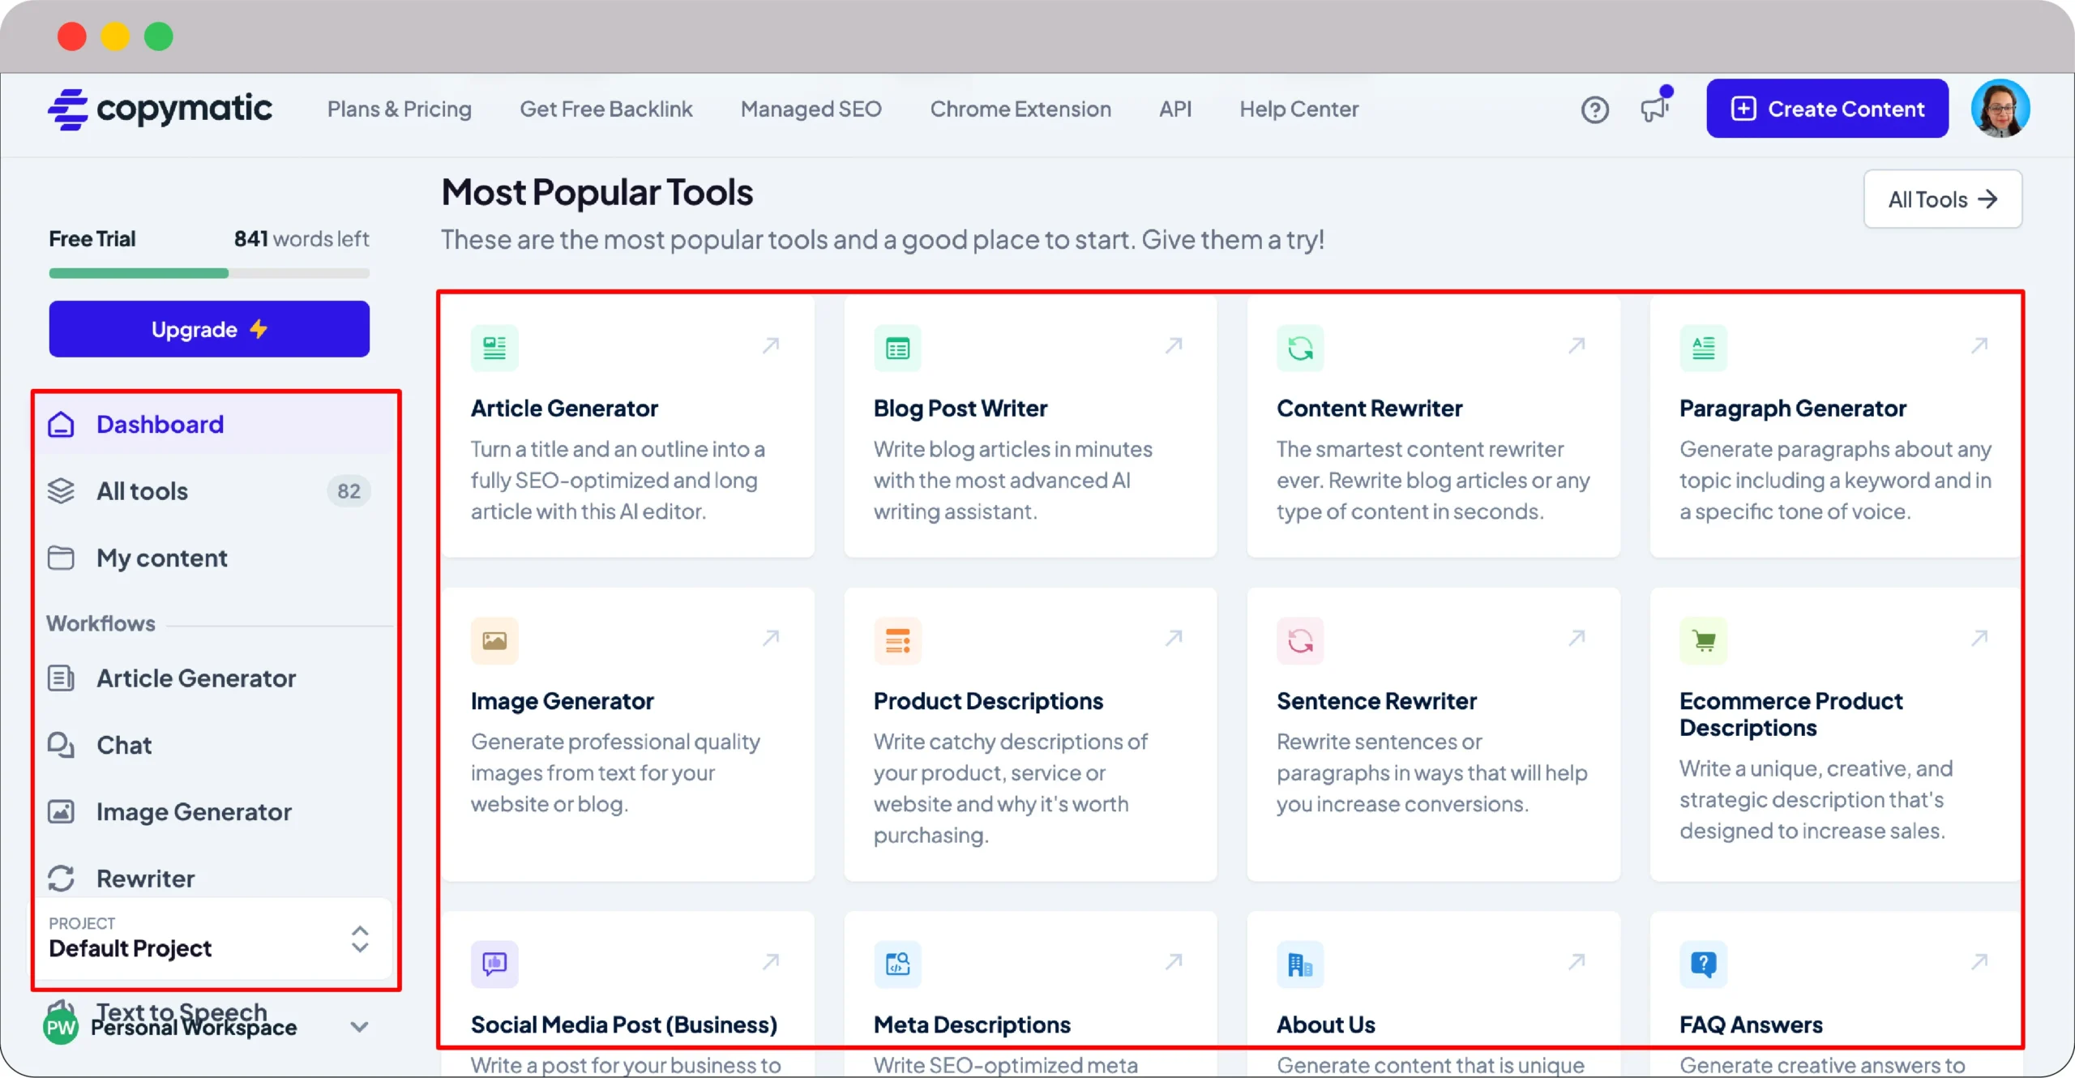2075x1078 pixels.
Task: Expand the Personal Workspace chevron
Action: pos(359,1026)
